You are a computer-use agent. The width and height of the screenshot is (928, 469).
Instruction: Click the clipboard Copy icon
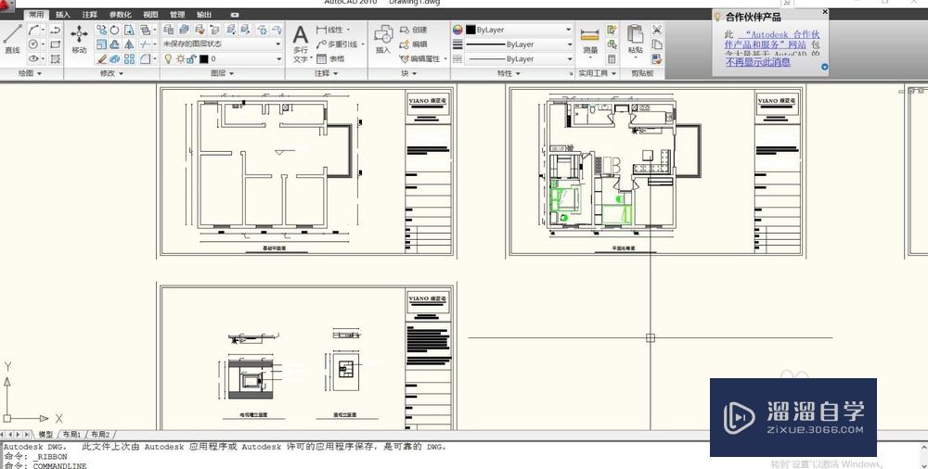click(656, 44)
